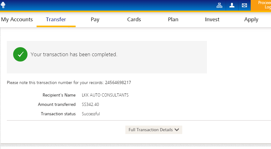
Task: Open the My Accounts menu
Action: point(17,19)
